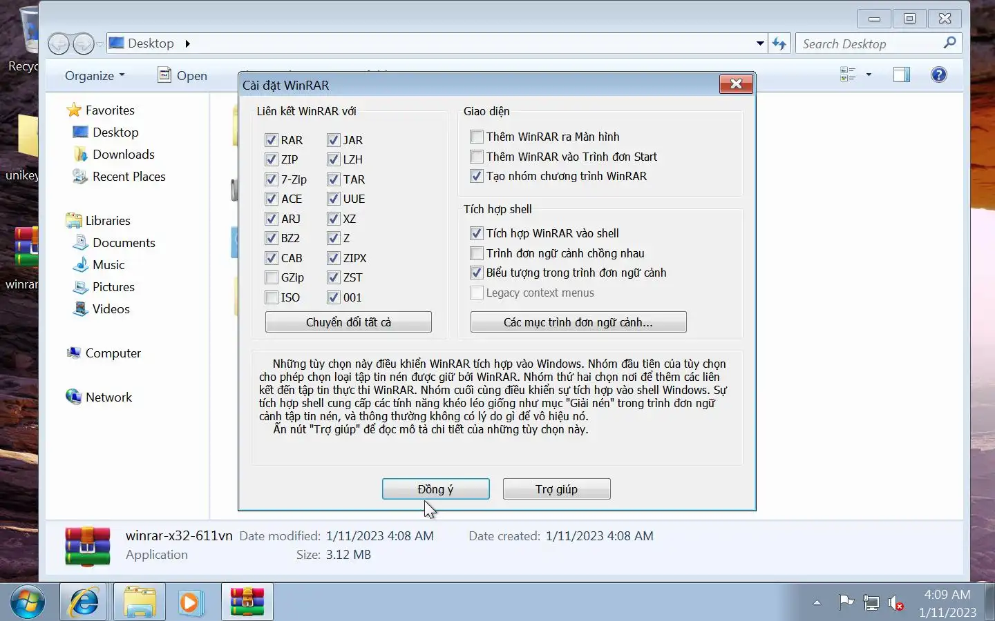
Task: Toggle the ZIPX format checkbox
Action: 334,258
